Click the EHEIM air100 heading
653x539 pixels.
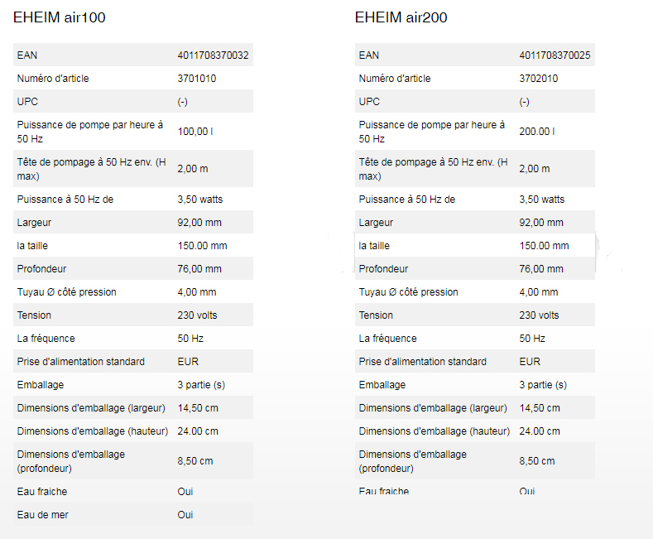[x=59, y=17]
